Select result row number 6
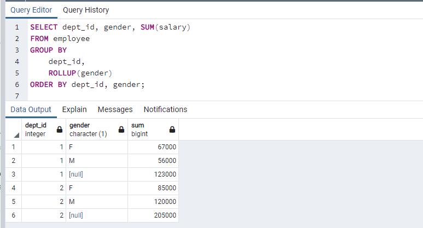This screenshot has width=423, height=228. pyautogui.click(x=13, y=215)
